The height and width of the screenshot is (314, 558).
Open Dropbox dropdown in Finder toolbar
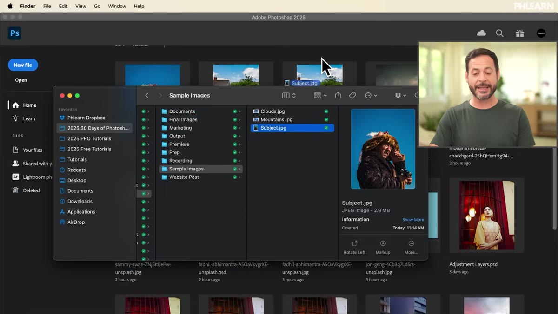click(400, 95)
